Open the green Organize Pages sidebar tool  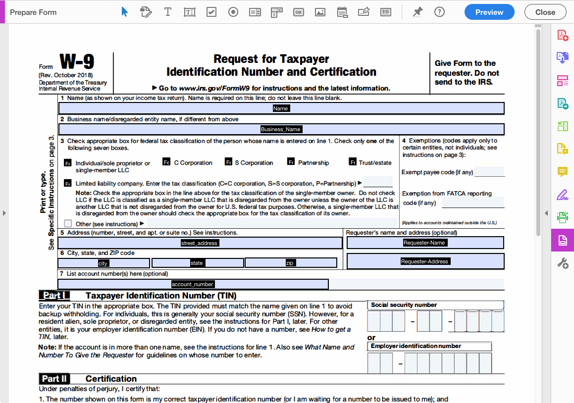pyautogui.click(x=563, y=126)
